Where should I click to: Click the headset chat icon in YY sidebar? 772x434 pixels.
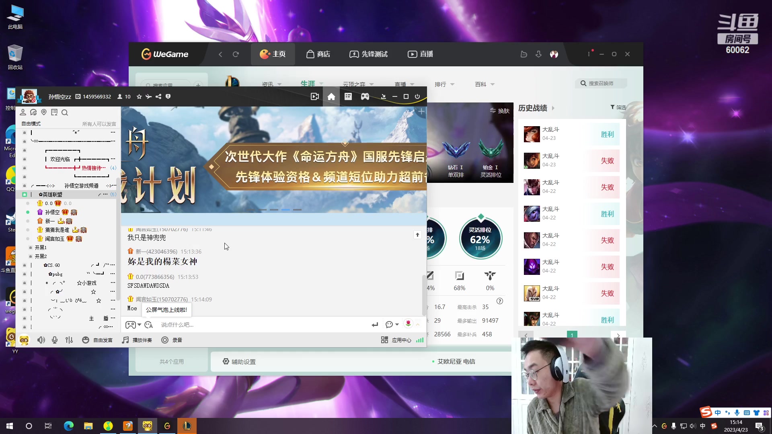coord(33,113)
